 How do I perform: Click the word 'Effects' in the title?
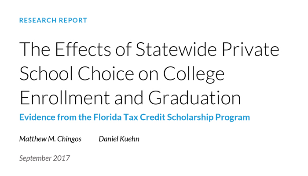click(83, 49)
